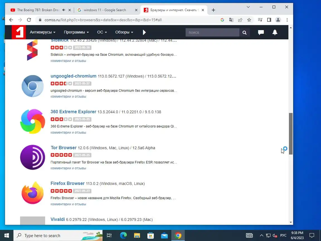Open the 360 Extreme Explorer logo
This screenshot has height=241, width=321.
pos(33,122)
